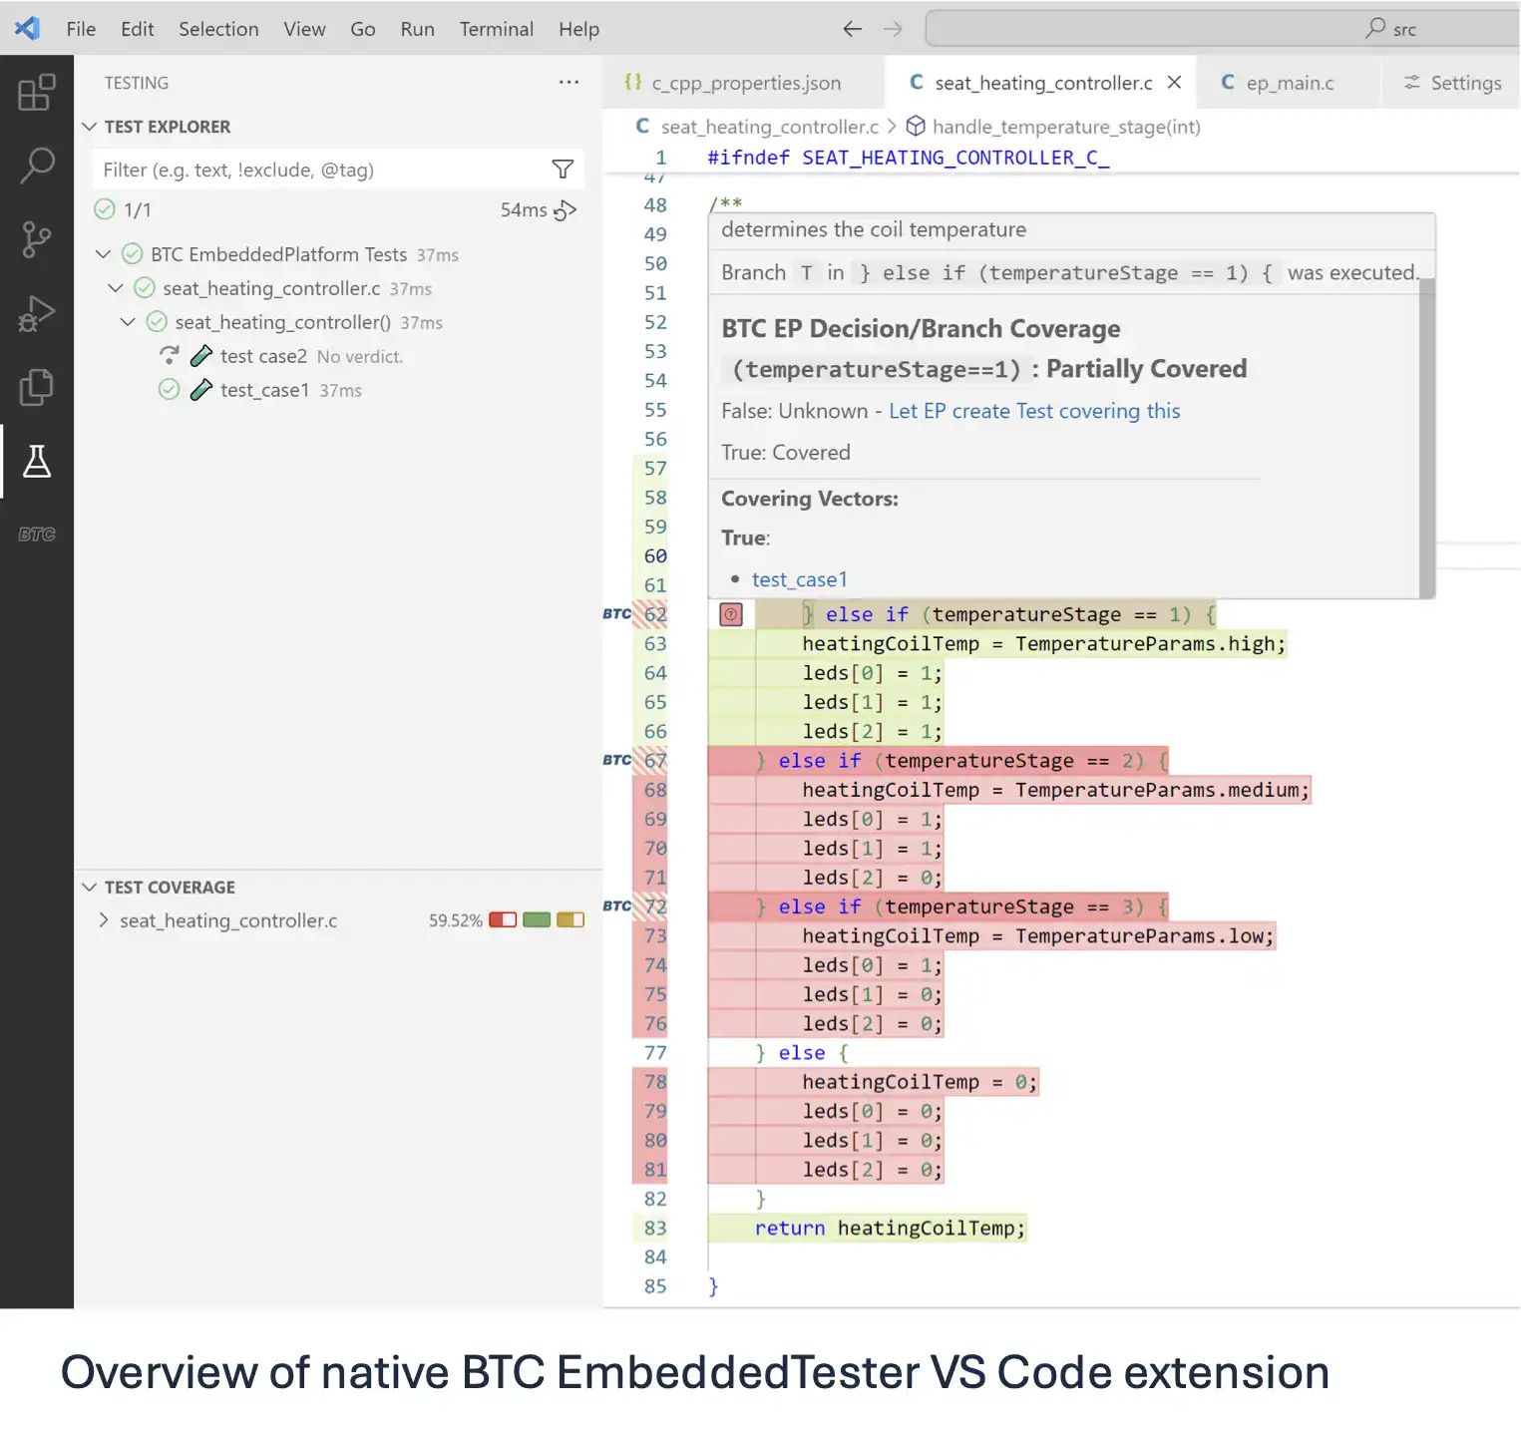Click the test filter funnel icon
The width and height of the screenshot is (1521, 1432).
click(563, 170)
